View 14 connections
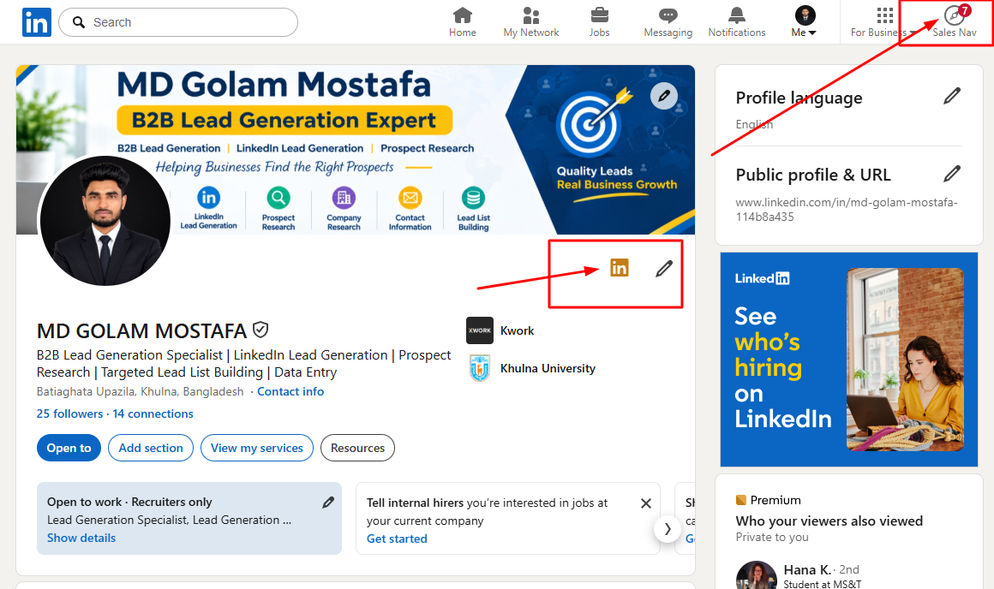994x589 pixels. [x=153, y=413]
